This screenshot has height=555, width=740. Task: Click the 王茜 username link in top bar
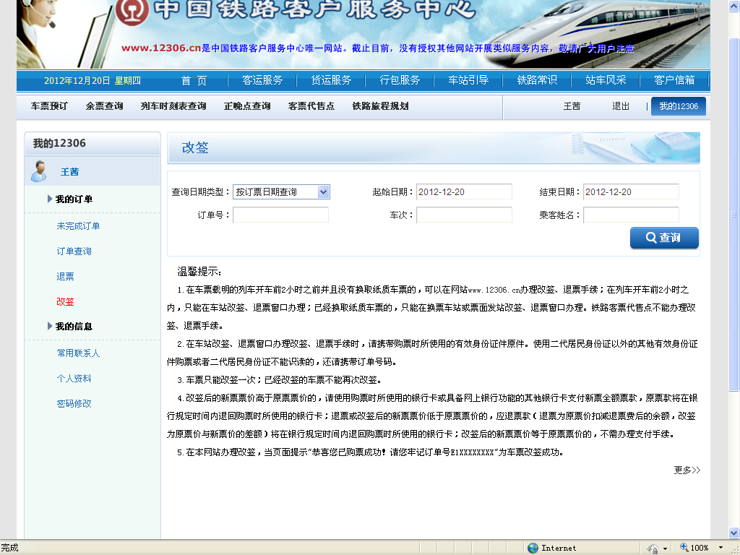point(572,106)
